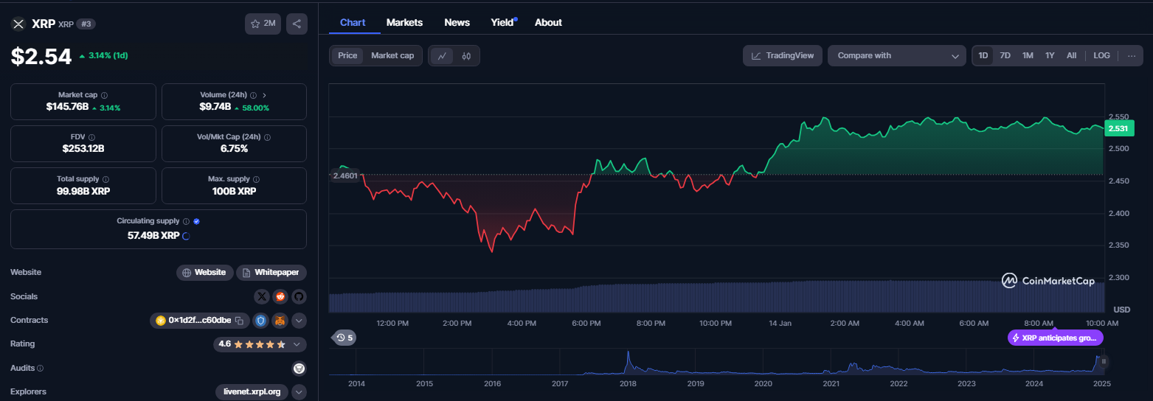Expand the 4.6 rating dropdown
The width and height of the screenshot is (1153, 401).
point(259,344)
